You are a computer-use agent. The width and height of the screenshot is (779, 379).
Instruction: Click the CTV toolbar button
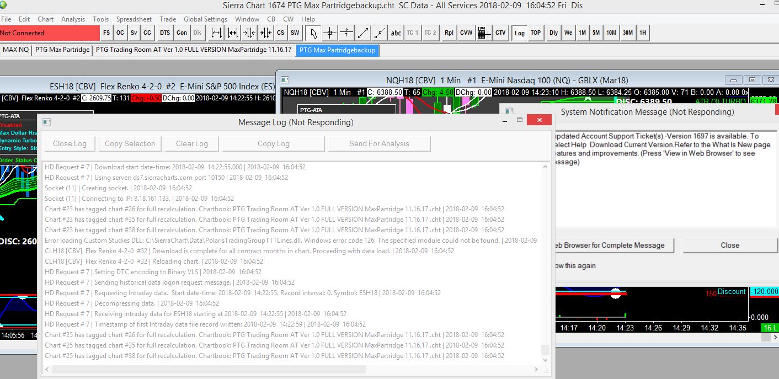(x=500, y=33)
